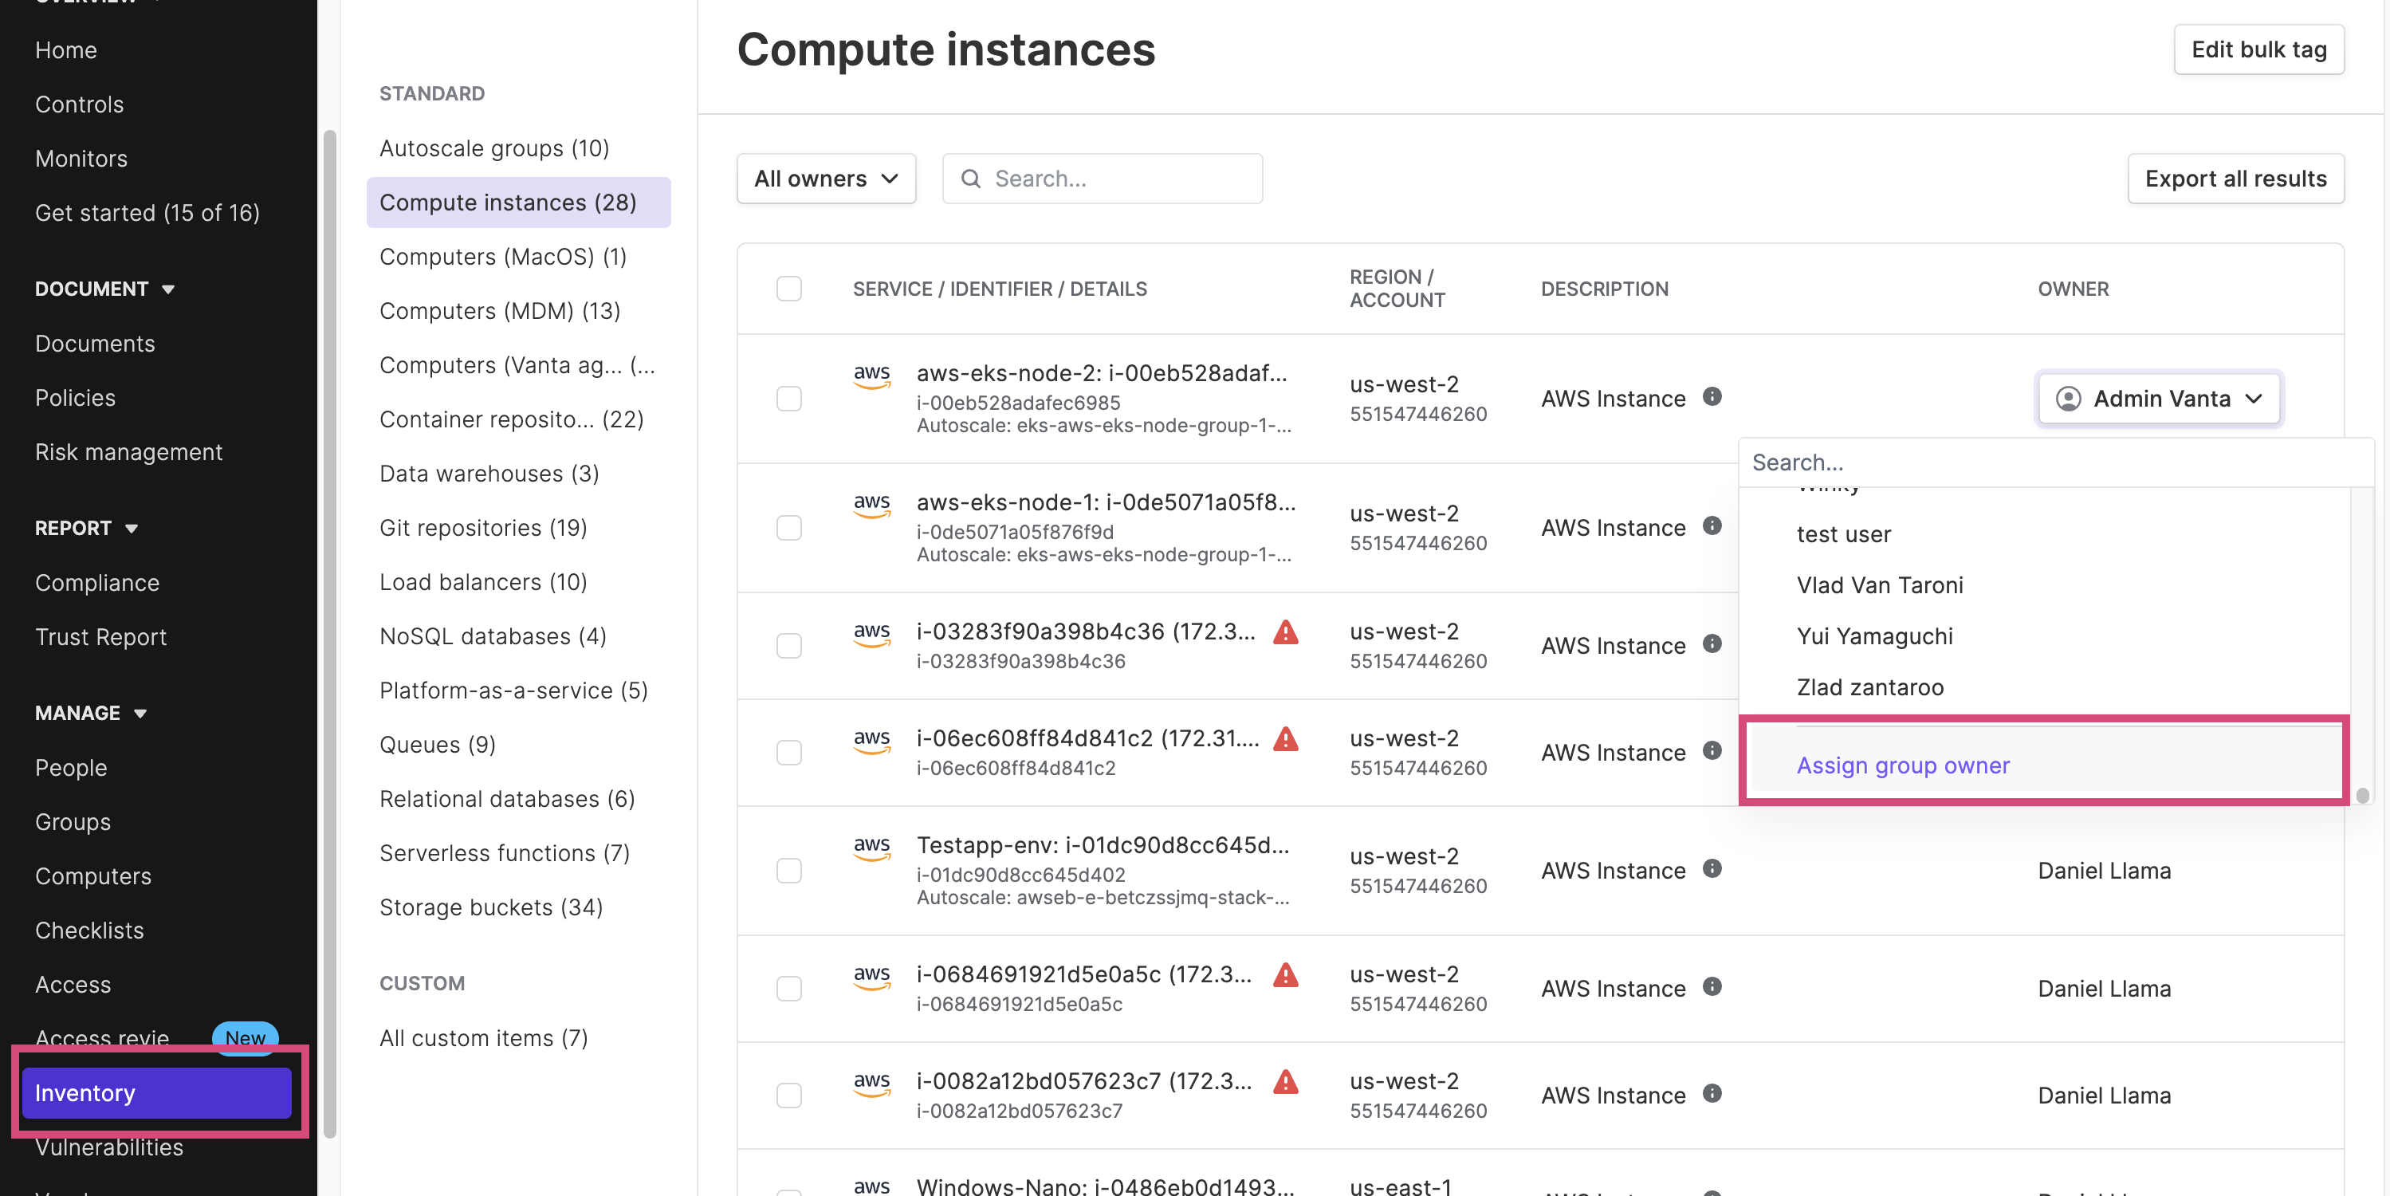Image resolution: width=2390 pixels, height=1196 pixels.
Task: Open the Policies page
Action: (75, 397)
